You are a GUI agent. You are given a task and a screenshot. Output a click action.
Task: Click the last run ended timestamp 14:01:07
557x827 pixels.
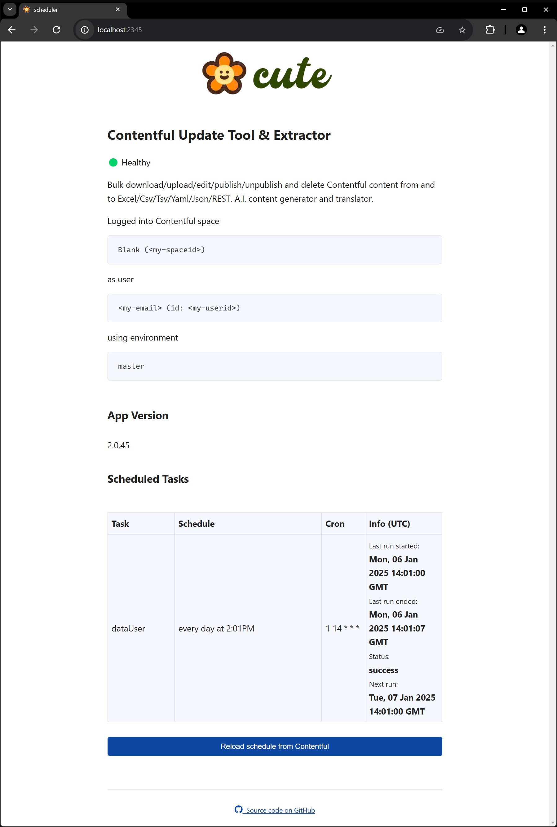397,628
